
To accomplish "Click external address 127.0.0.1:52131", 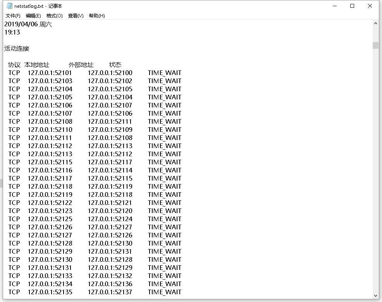I will 110,251.
